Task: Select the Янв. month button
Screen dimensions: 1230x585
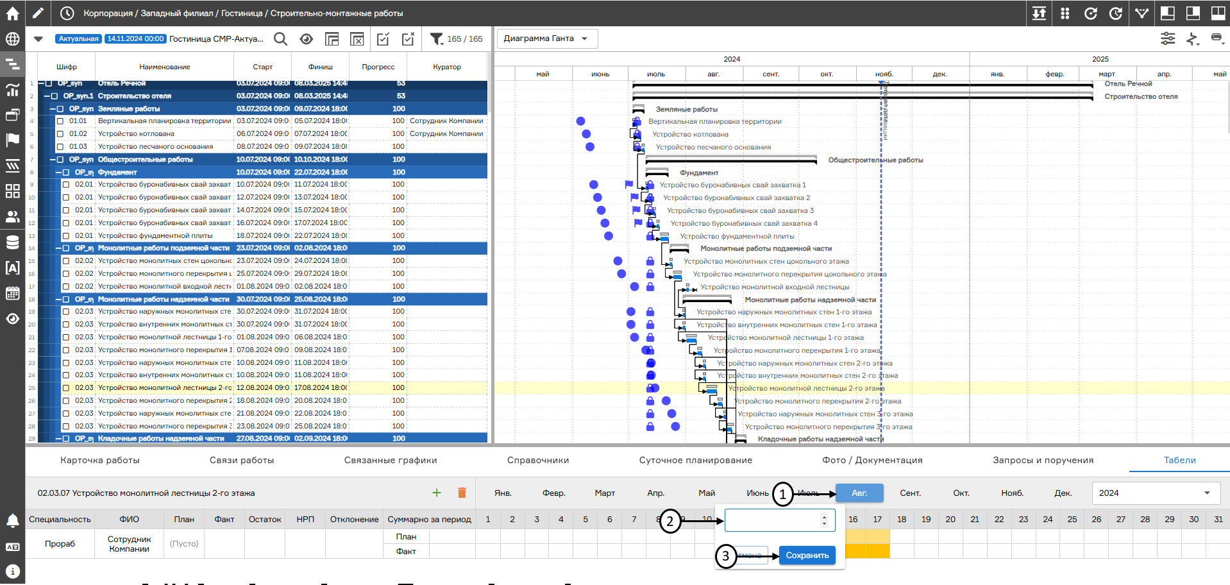Action: [x=503, y=493]
